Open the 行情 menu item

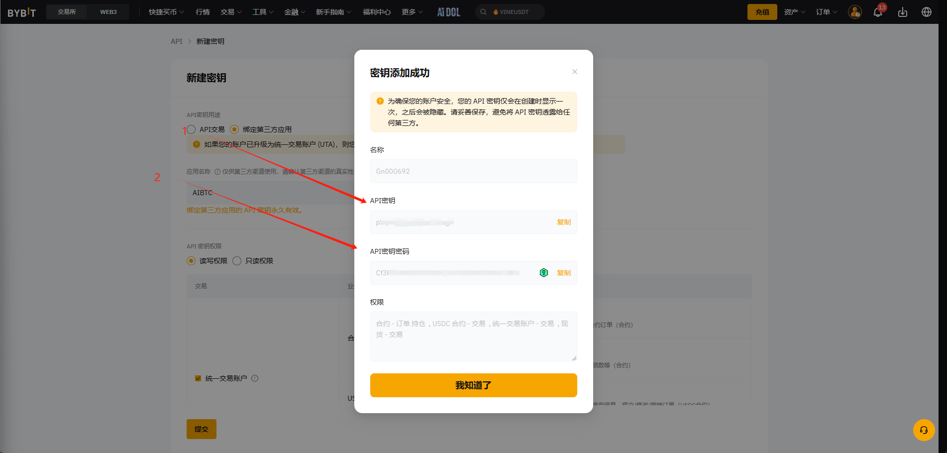pos(203,12)
